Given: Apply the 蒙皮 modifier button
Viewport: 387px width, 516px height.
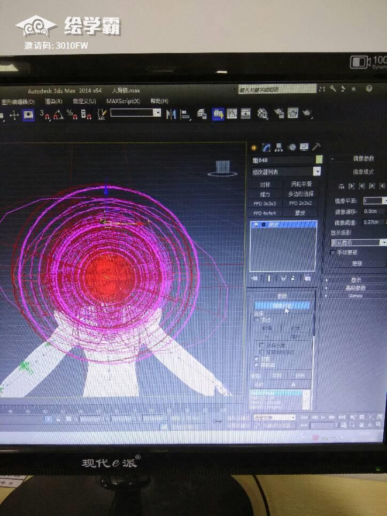Looking at the screenshot, I should (301, 213).
